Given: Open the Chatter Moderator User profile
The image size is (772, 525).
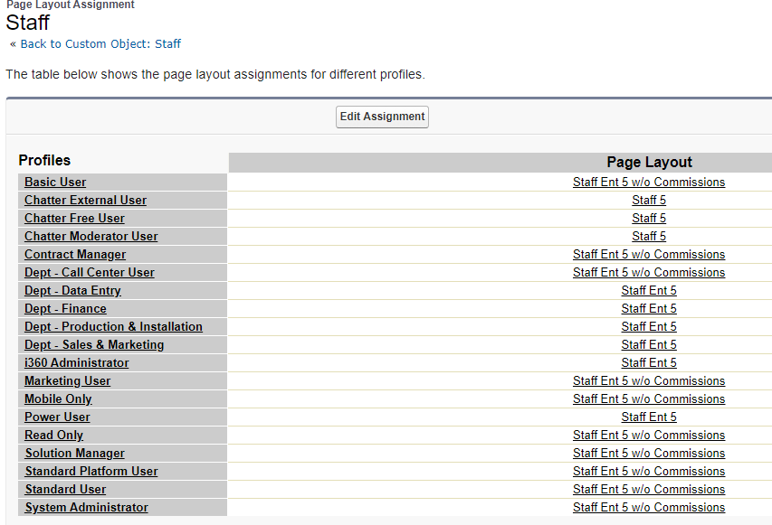Looking at the screenshot, I should pyautogui.click(x=91, y=237).
